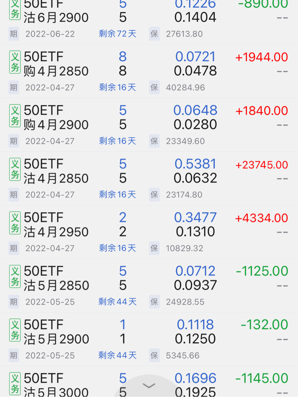
Task: Click the +1840.00 profit amount
Action: 262,111
